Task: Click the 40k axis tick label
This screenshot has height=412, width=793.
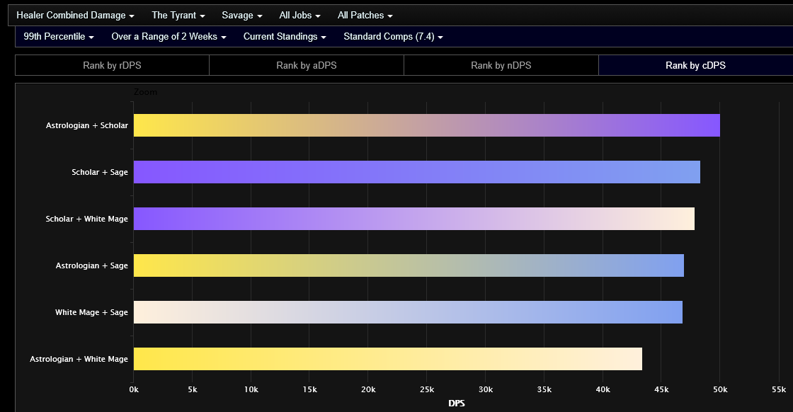Action: click(x=603, y=389)
